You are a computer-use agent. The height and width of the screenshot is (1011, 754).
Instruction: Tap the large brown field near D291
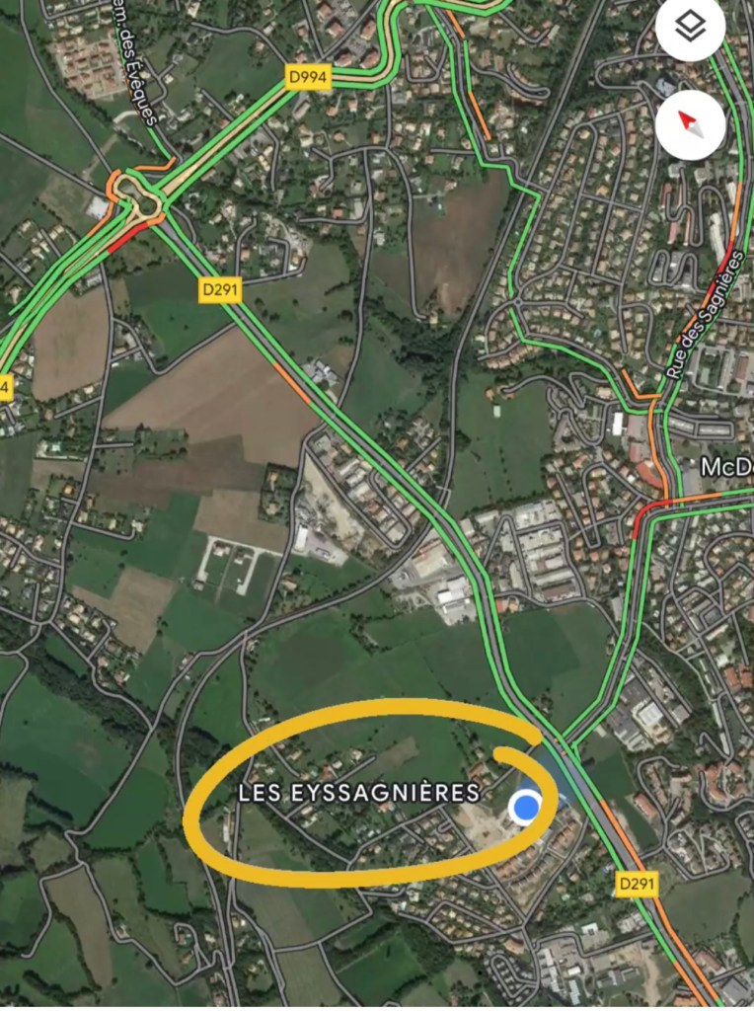pos(212,400)
